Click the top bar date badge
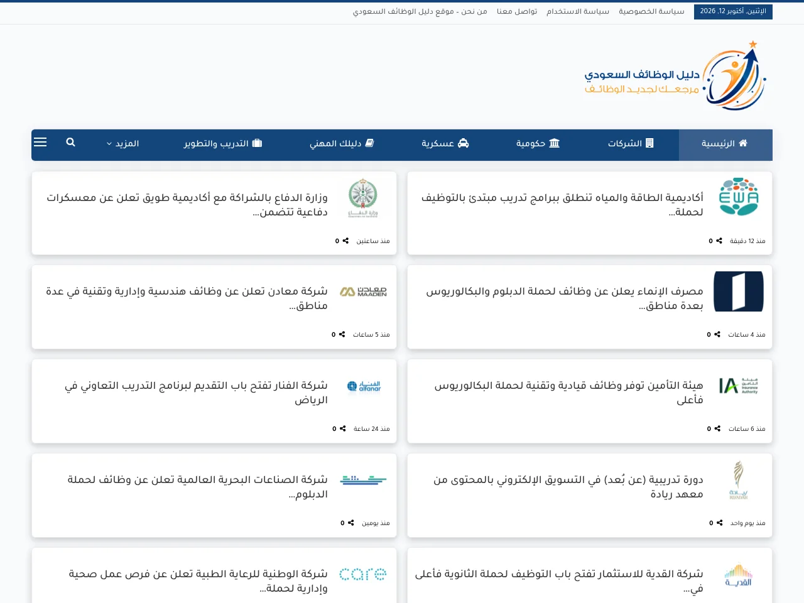 coord(733,11)
